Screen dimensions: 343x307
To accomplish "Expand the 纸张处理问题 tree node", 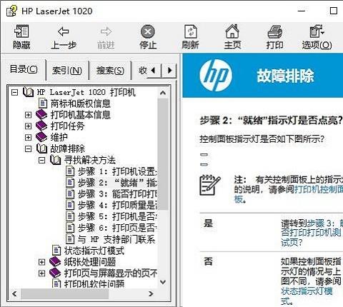I will pyautogui.click(x=42, y=262).
